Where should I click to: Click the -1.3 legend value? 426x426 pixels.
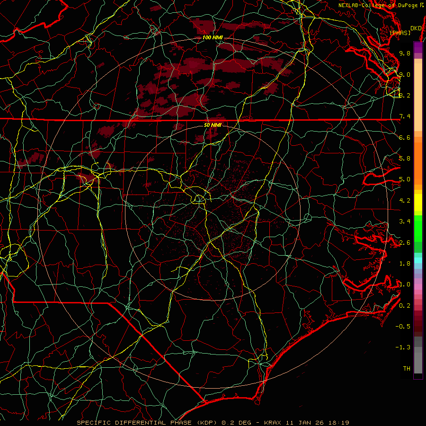[403, 347]
